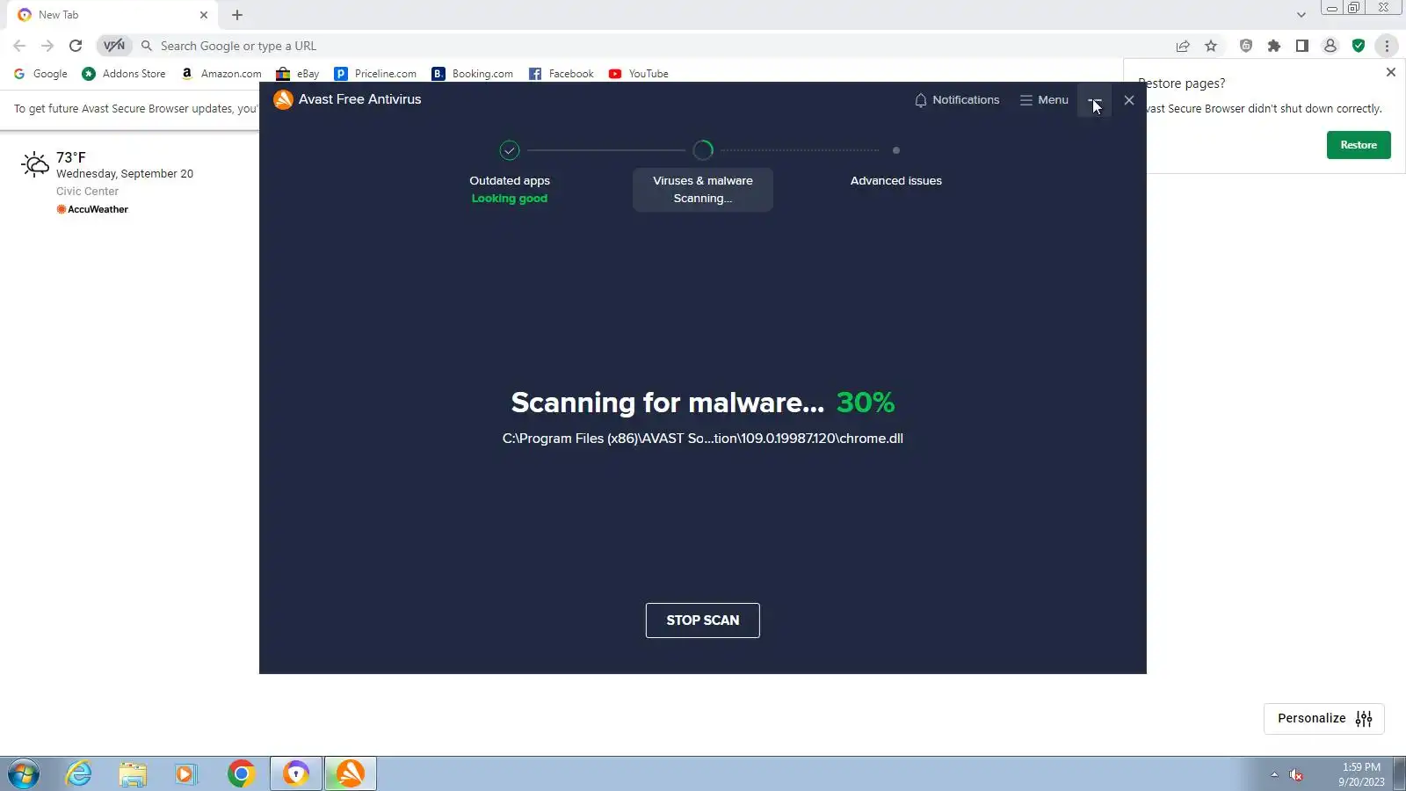Image resolution: width=1406 pixels, height=791 pixels.
Task: Select the Viruses & malware step
Action: coord(702,189)
